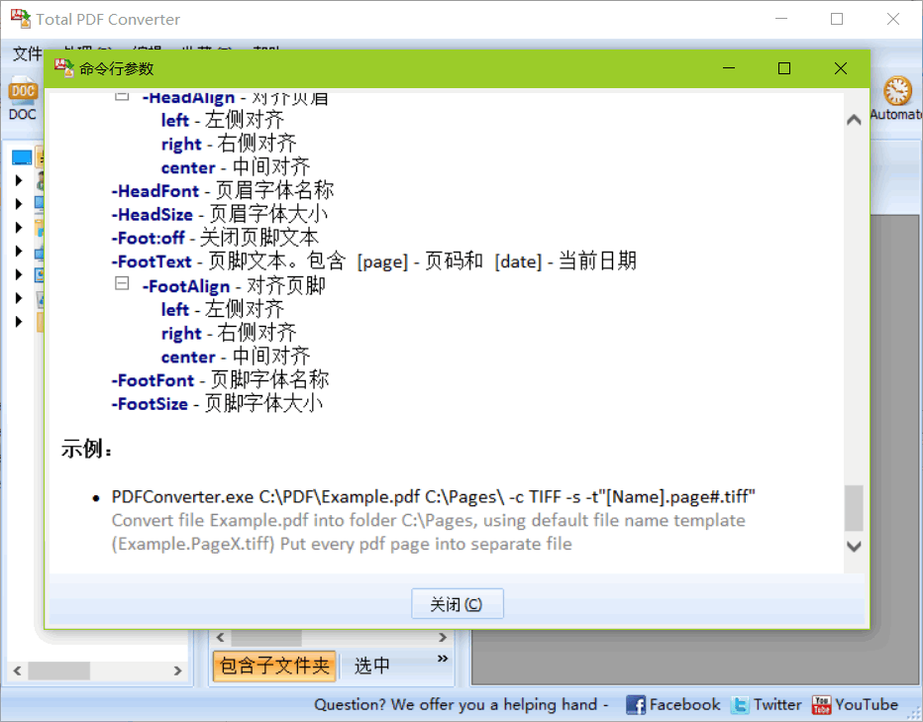This screenshot has width=923, height=722.
Task: Open the YouTube link
Action: pyautogui.click(x=867, y=704)
